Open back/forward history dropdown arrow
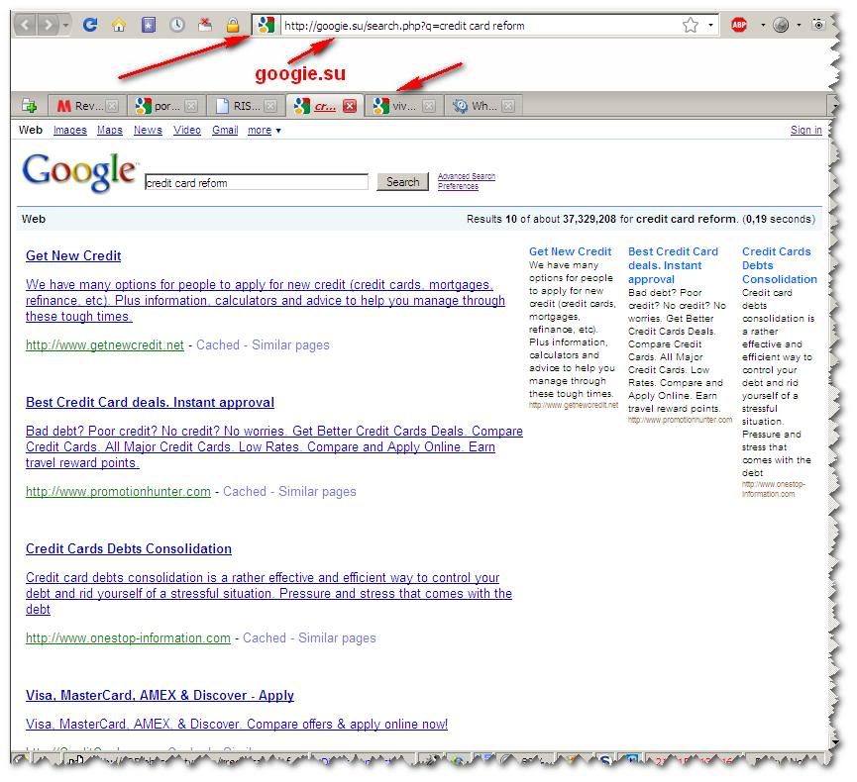 click(x=66, y=25)
